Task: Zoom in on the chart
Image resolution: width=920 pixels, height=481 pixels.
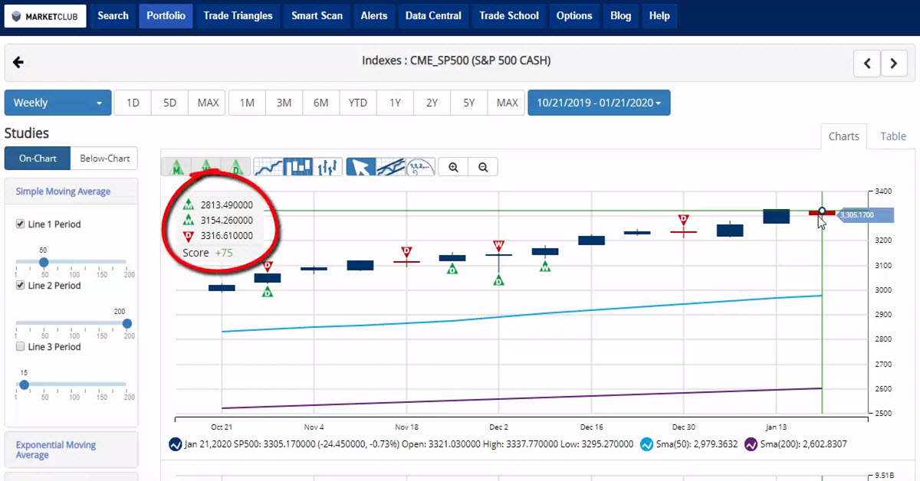Action: pos(454,167)
